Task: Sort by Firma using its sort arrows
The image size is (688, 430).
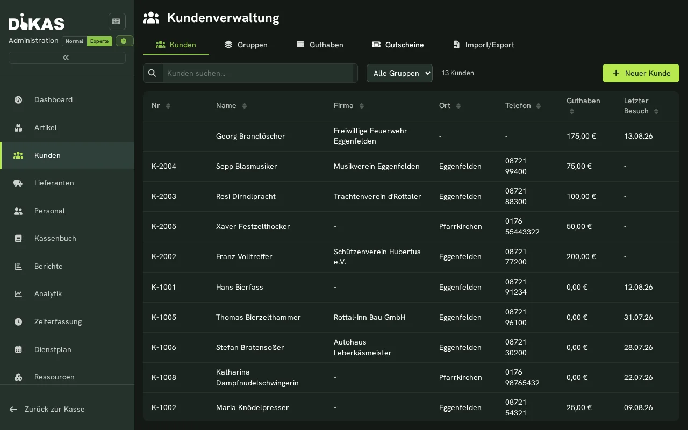Action: 362,106
